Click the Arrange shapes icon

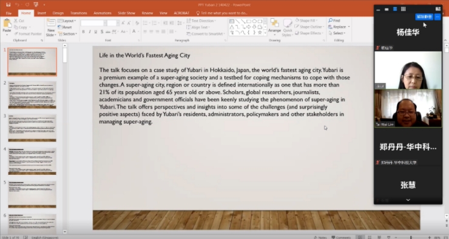click(x=274, y=23)
